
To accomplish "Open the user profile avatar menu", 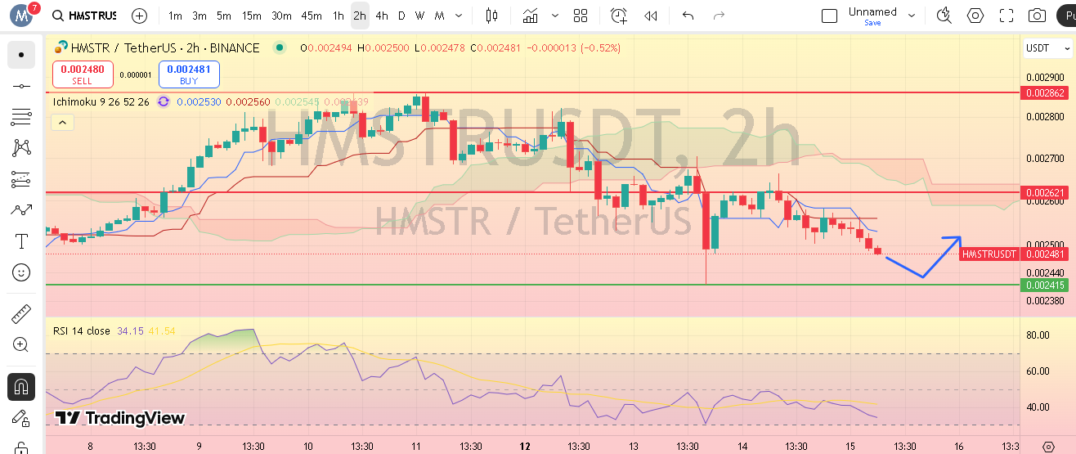I will pyautogui.click(x=20, y=16).
